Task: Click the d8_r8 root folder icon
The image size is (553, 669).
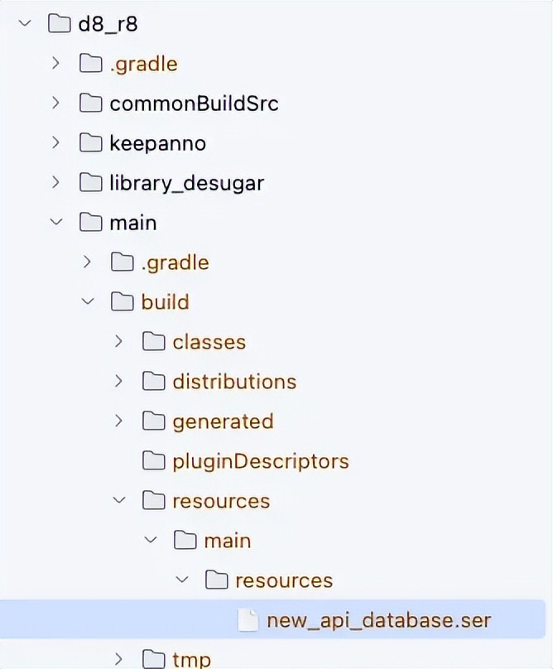Action: tap(59, 23)
